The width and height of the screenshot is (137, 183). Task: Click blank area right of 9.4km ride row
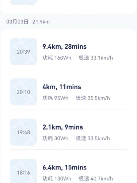click(120, 52)
